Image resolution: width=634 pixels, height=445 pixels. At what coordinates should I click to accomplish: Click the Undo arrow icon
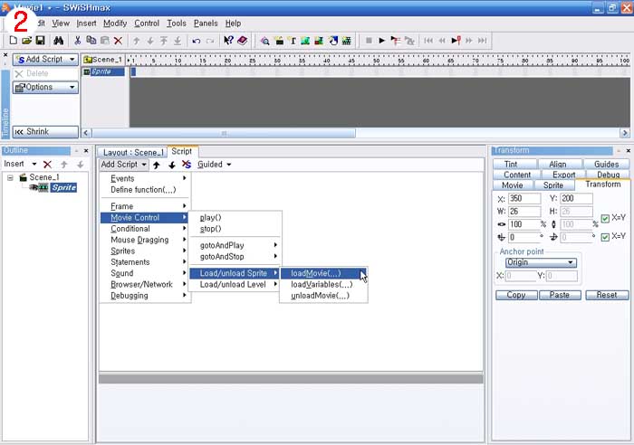197,41
